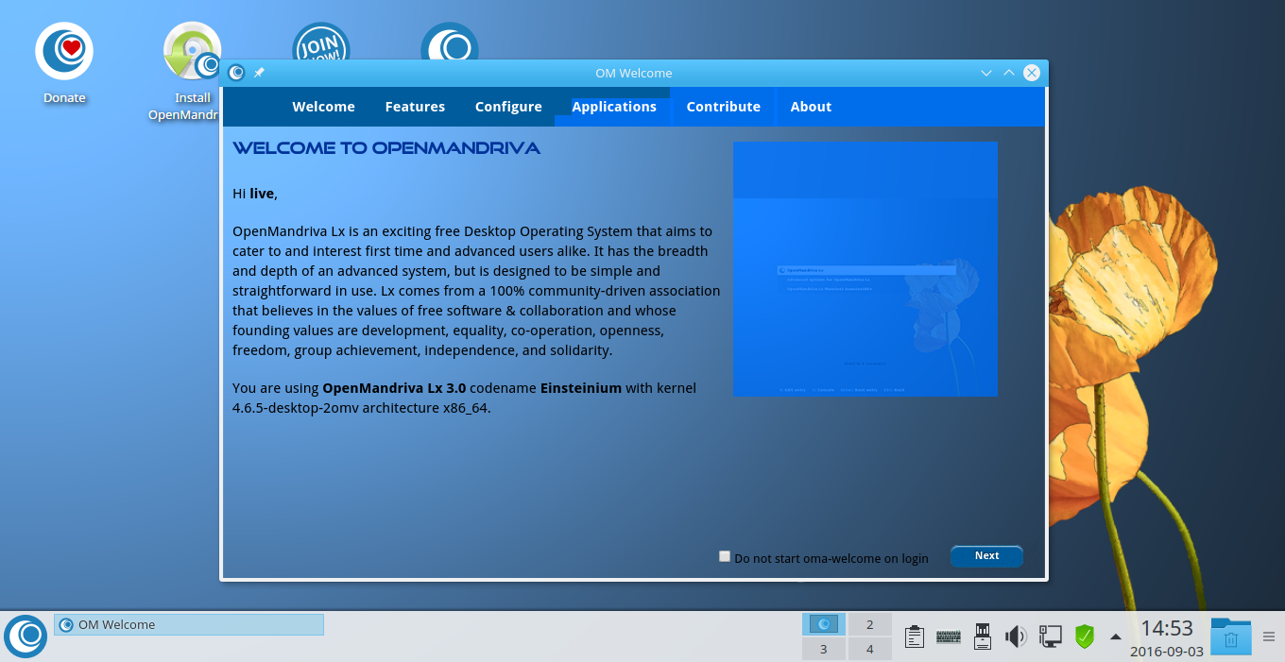Click the Next button
The image size is (1285, 662).
pyautogui.click(x=986, y=556)
